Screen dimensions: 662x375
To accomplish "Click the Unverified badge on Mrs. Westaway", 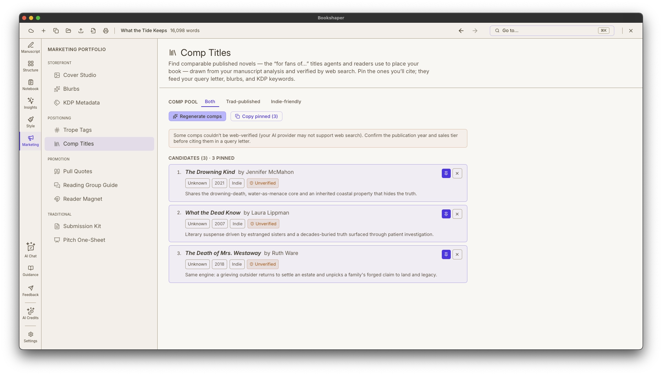I will (263, 264).
